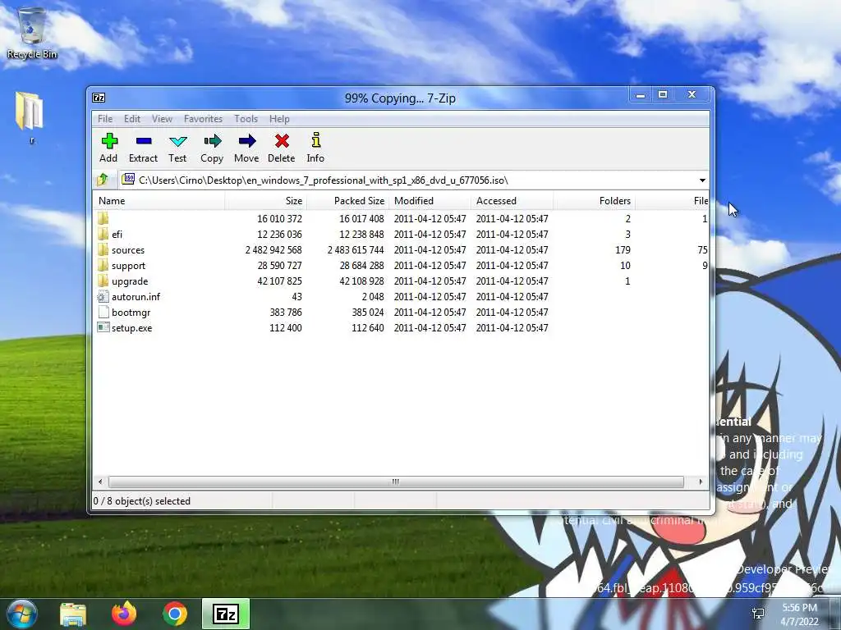Go up one folder level arrow
Image resolution: width=841 pixels, height=630 pixels.
[103, 180]
